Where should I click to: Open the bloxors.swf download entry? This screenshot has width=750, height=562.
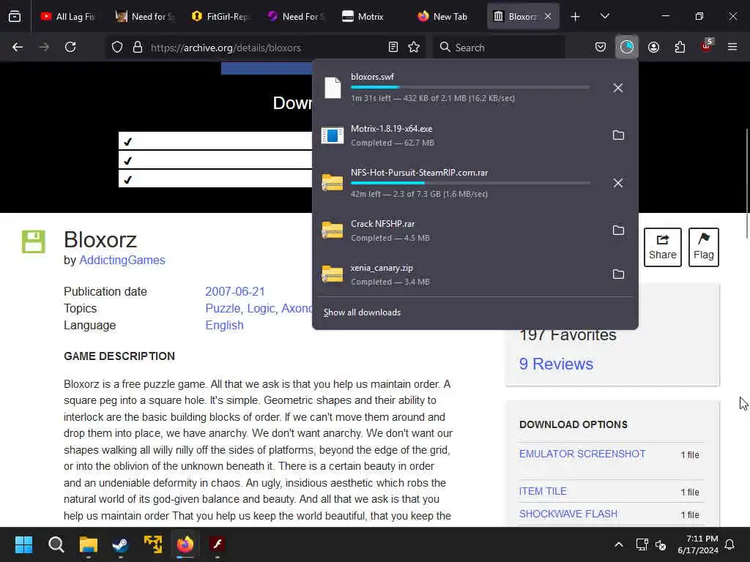(457, 88)
